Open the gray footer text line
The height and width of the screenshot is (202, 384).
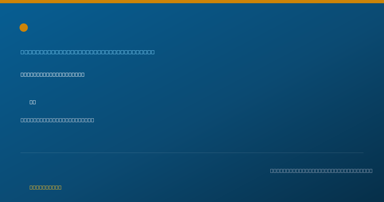[x=321, y=171]
